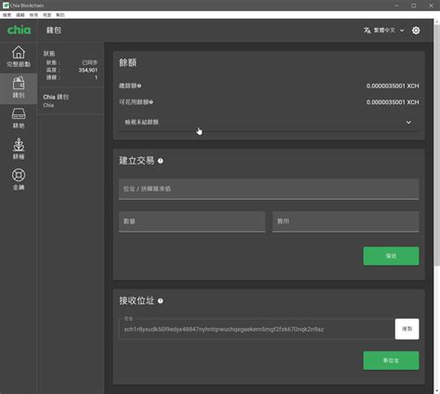Click the 錢包 page title in header
This screenshot has height=394, width=440.
(54, 31)
